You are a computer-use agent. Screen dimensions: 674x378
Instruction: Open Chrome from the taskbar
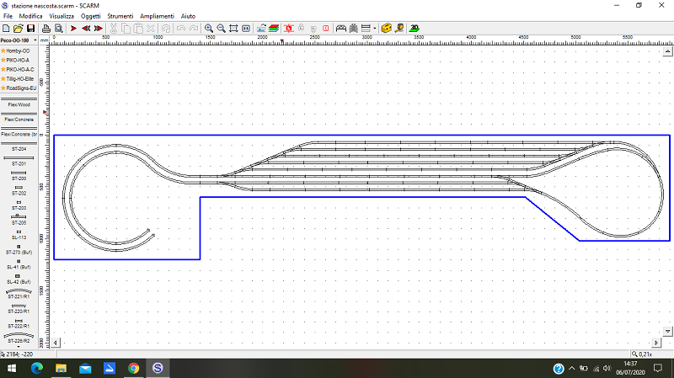(x=133, y=369)
